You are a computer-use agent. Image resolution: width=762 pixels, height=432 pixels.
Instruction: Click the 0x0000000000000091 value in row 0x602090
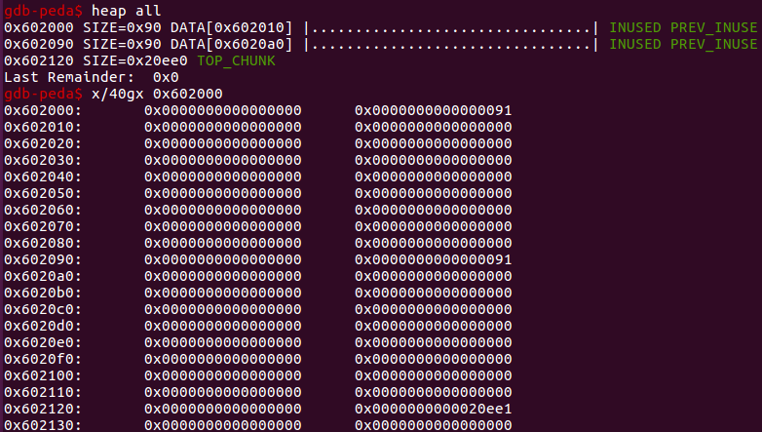(433, 259)
